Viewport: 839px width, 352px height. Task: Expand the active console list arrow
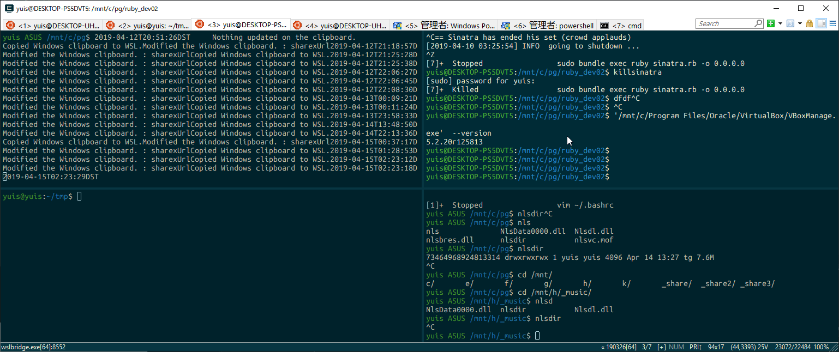click(800, 24)
